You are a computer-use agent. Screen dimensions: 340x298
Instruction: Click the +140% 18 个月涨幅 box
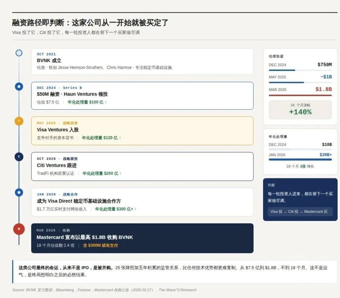click(300, 109)
